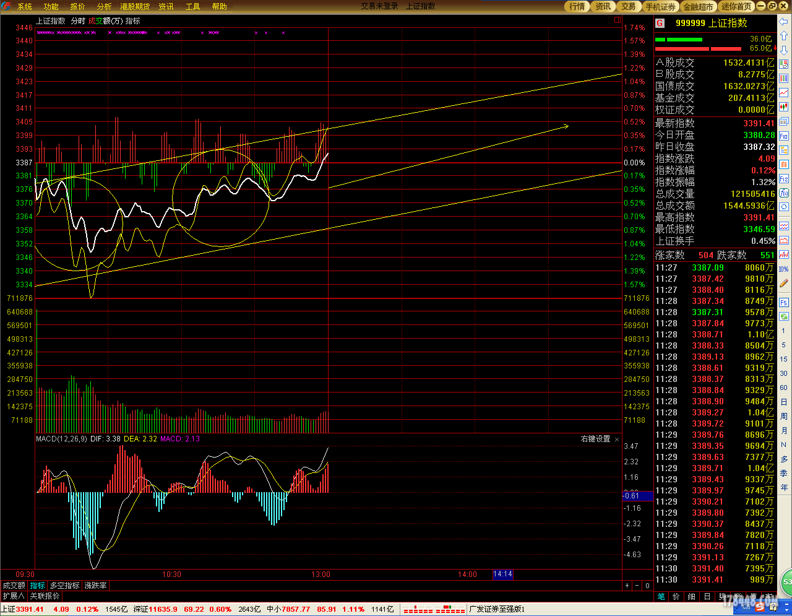Select weekly '周' period in right sidebar

[x=784, y=416]
